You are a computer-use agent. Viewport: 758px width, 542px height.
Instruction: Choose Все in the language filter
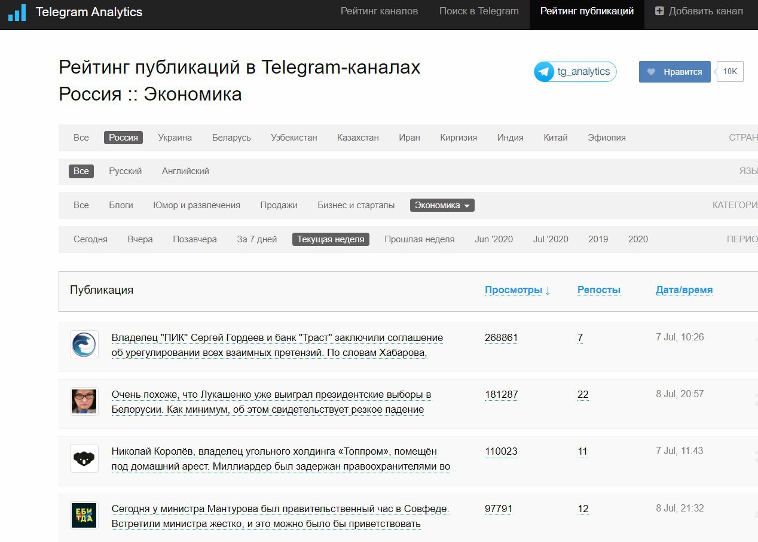81,171
